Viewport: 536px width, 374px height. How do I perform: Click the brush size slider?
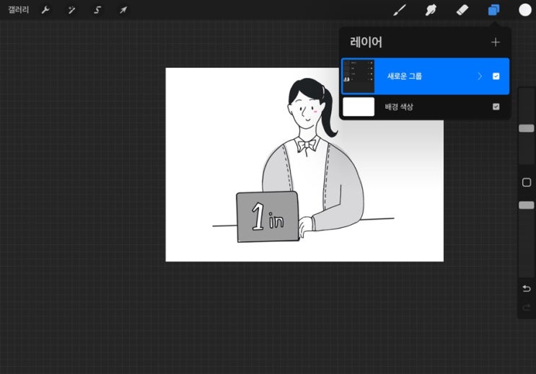click(527, 128)
